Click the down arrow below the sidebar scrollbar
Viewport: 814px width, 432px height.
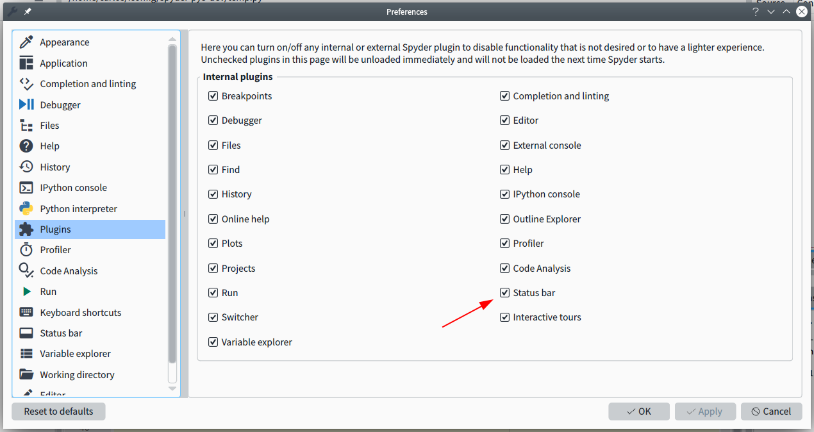(172, 388)
